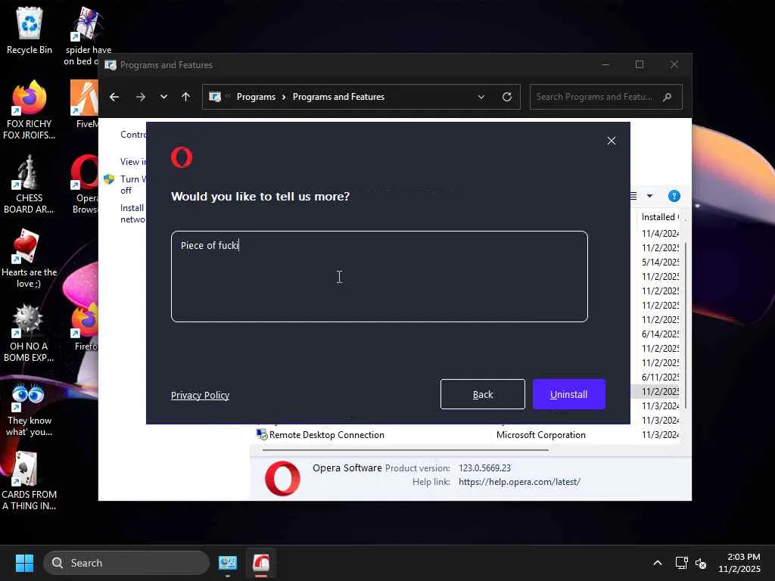Open the FOX RICHY Firefox desktop shortcut
The image size is (775, 581).
(30, 110)
